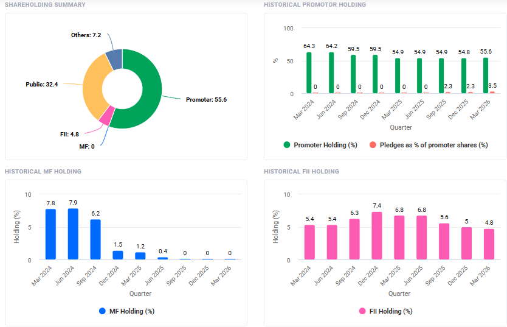
Task: Click the pink FII Holding legend marker
Action: [362, 311]
